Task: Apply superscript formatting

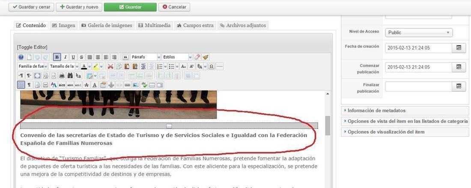Action: [192, 67]
